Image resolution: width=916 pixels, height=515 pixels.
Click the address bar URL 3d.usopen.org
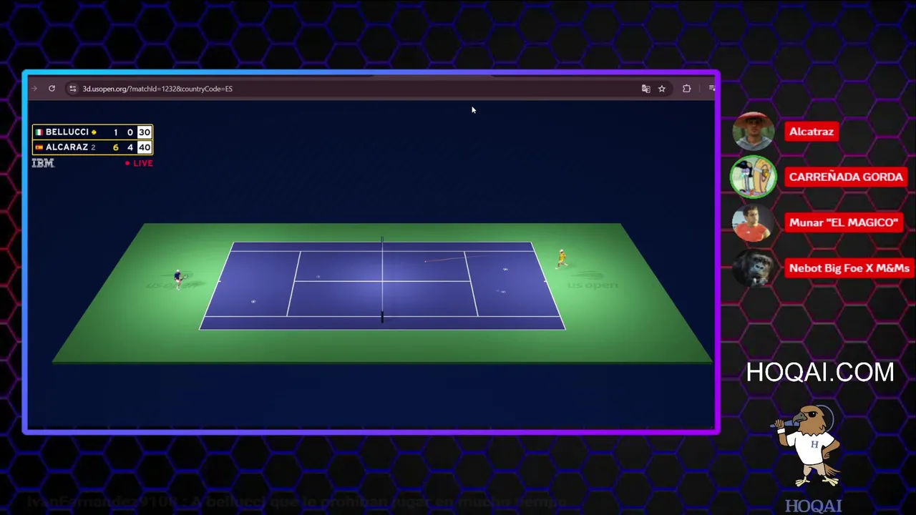pyautogui.click(x=157, y=89)
